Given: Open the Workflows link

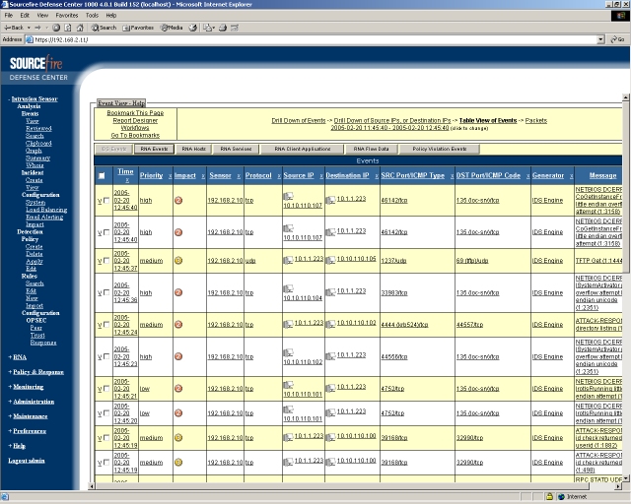Looking at the screenshot, I should coord(135,128).
